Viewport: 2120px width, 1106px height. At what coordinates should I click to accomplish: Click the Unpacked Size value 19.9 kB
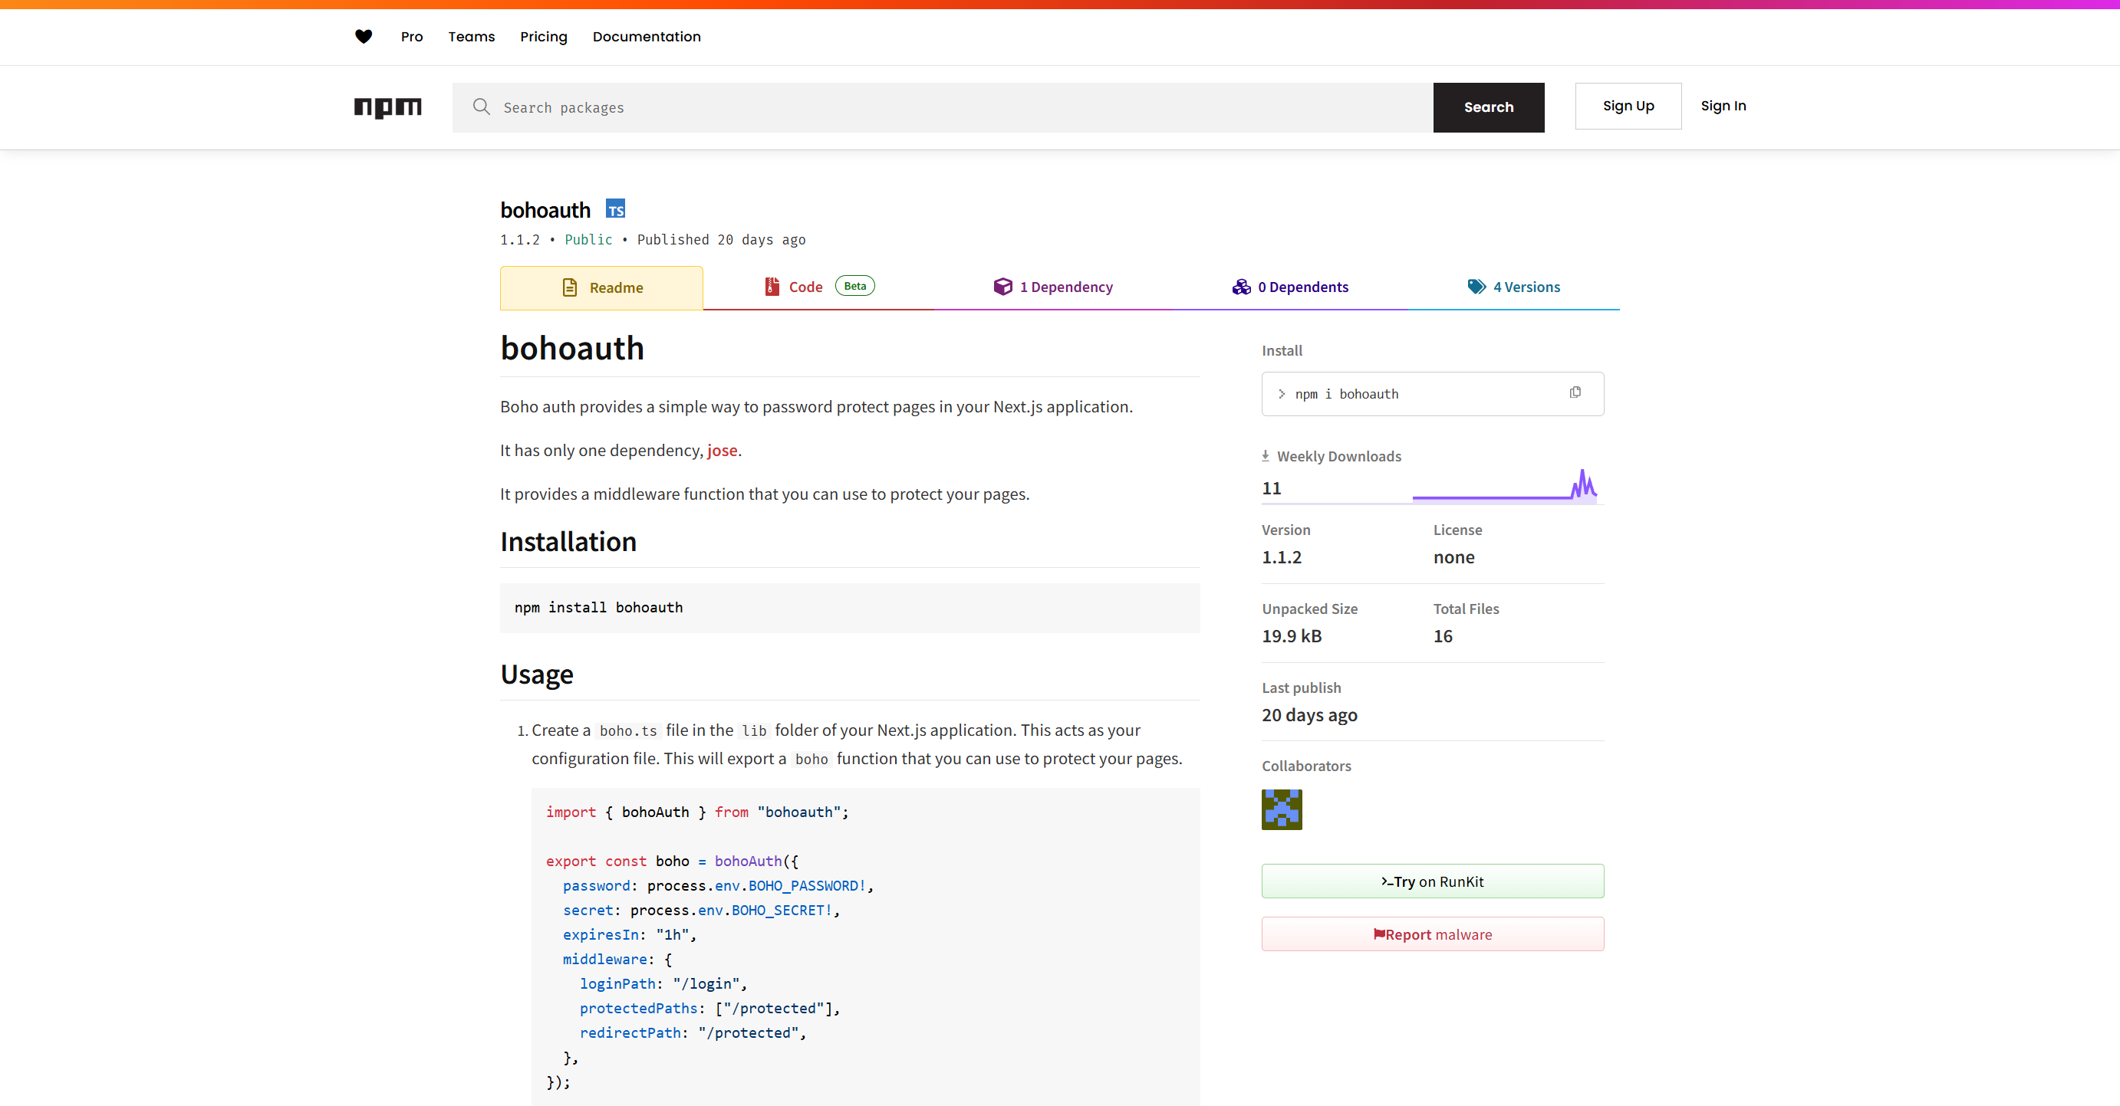point(1292,635)
